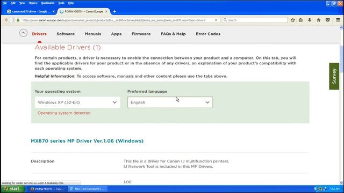The height and width of the screenshot is (193, 344).
Task: Go to the Firmware section
Action: 141,34
